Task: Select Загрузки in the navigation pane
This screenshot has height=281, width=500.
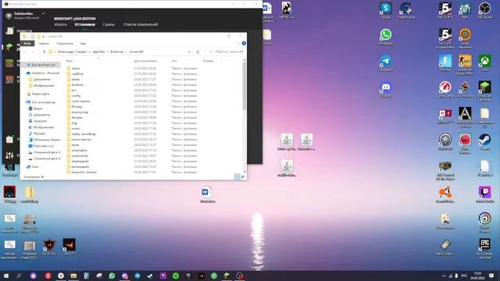Action: coord(37,121)
